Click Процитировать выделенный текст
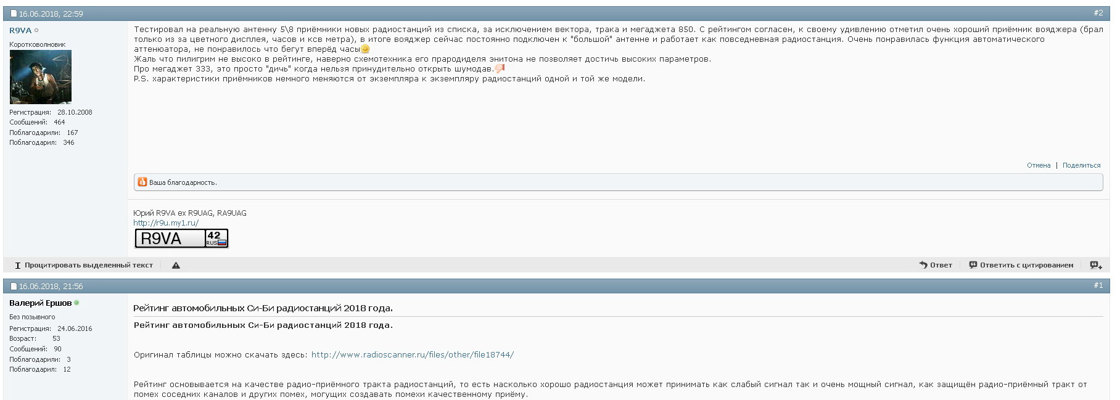 [x=84, y=266]
